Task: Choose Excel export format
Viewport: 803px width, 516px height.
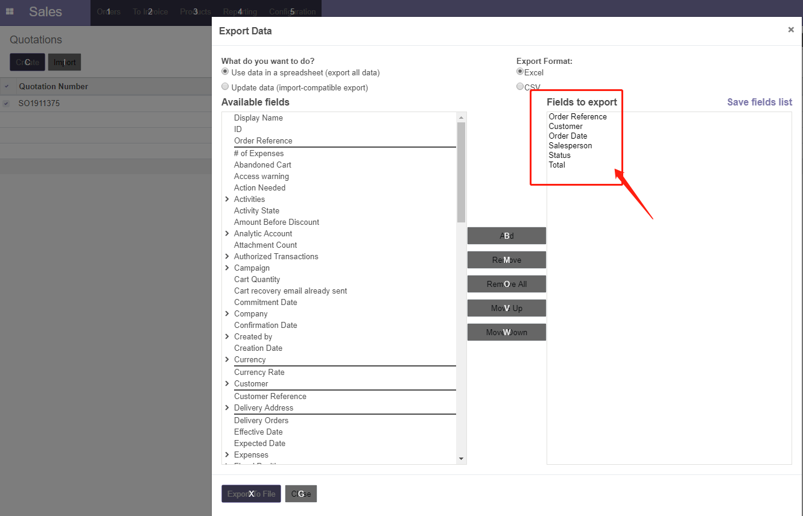Action: coord(520,72)
